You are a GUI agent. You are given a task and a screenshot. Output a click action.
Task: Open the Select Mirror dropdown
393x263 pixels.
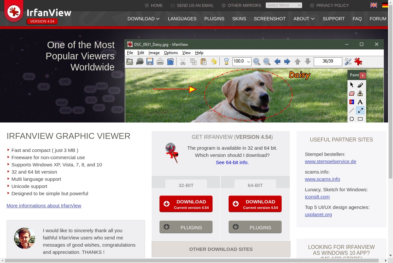coord(284,5)
